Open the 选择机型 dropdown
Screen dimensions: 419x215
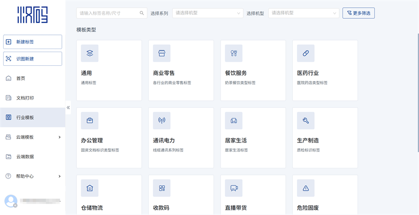303,13
